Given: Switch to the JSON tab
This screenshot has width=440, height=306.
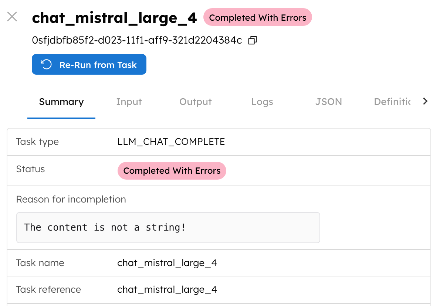Looking at the screenshot, I should click(329, 102).
